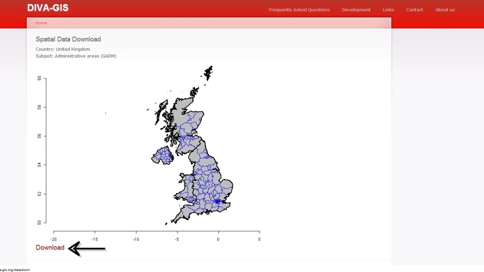The image size is (484, 272).
Task: Click the United Kingdom map image
Action: (x=148, y=153)
